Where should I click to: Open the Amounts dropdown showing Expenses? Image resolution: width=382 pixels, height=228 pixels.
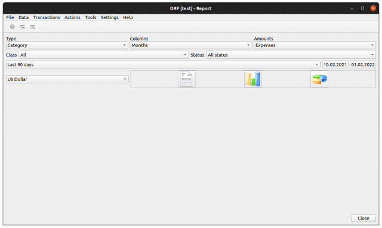(315, 45)
